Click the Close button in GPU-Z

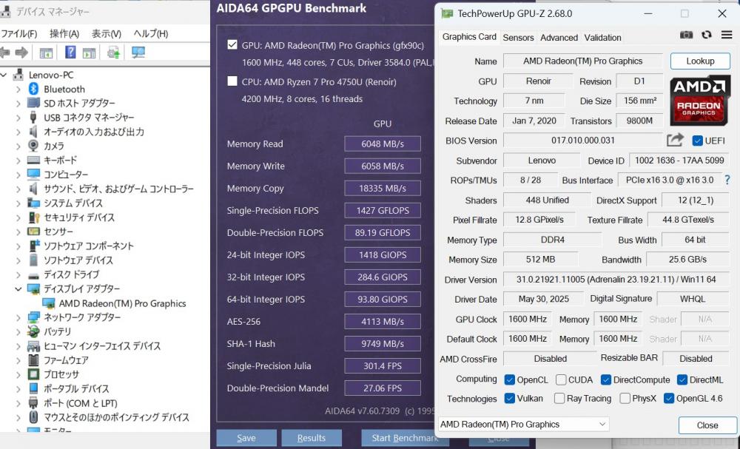(707, 425)
